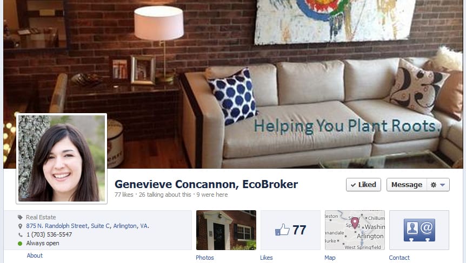Open the 875 N. Randolph Street address link
Screen dimensions: 466x263
click(88, 226)
